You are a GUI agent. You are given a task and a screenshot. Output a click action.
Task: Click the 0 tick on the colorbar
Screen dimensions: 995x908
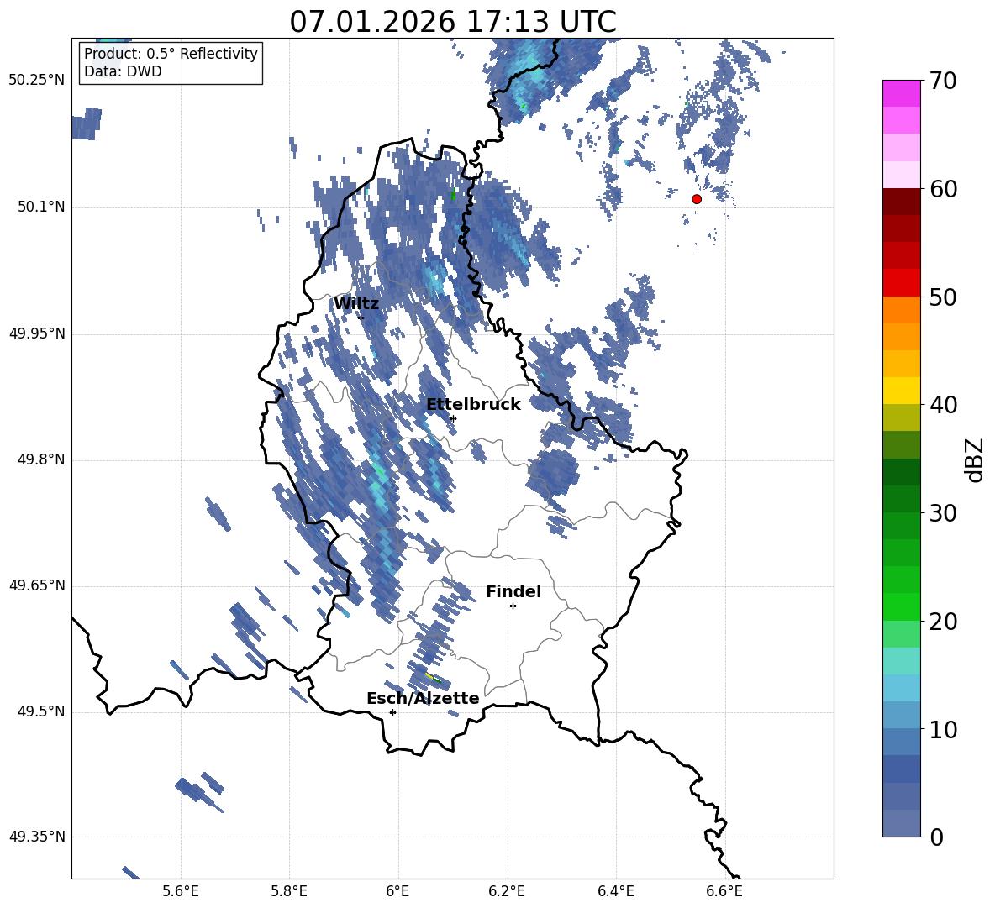click(x=937, y=837)
